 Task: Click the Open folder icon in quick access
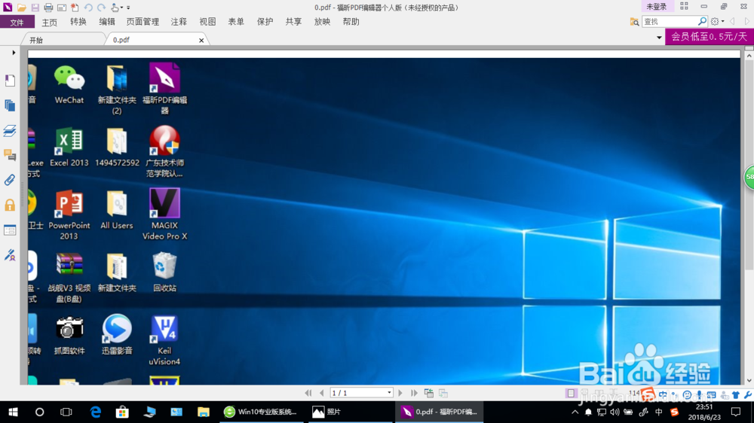22,8
